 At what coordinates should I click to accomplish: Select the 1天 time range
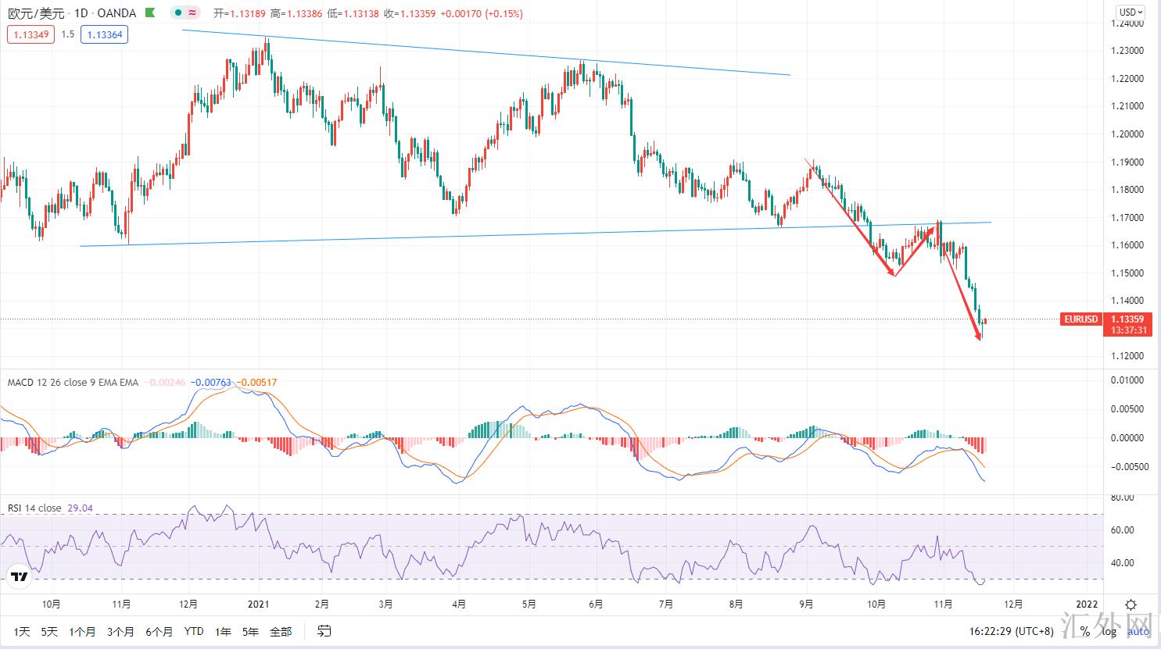[x=22, y=631]
